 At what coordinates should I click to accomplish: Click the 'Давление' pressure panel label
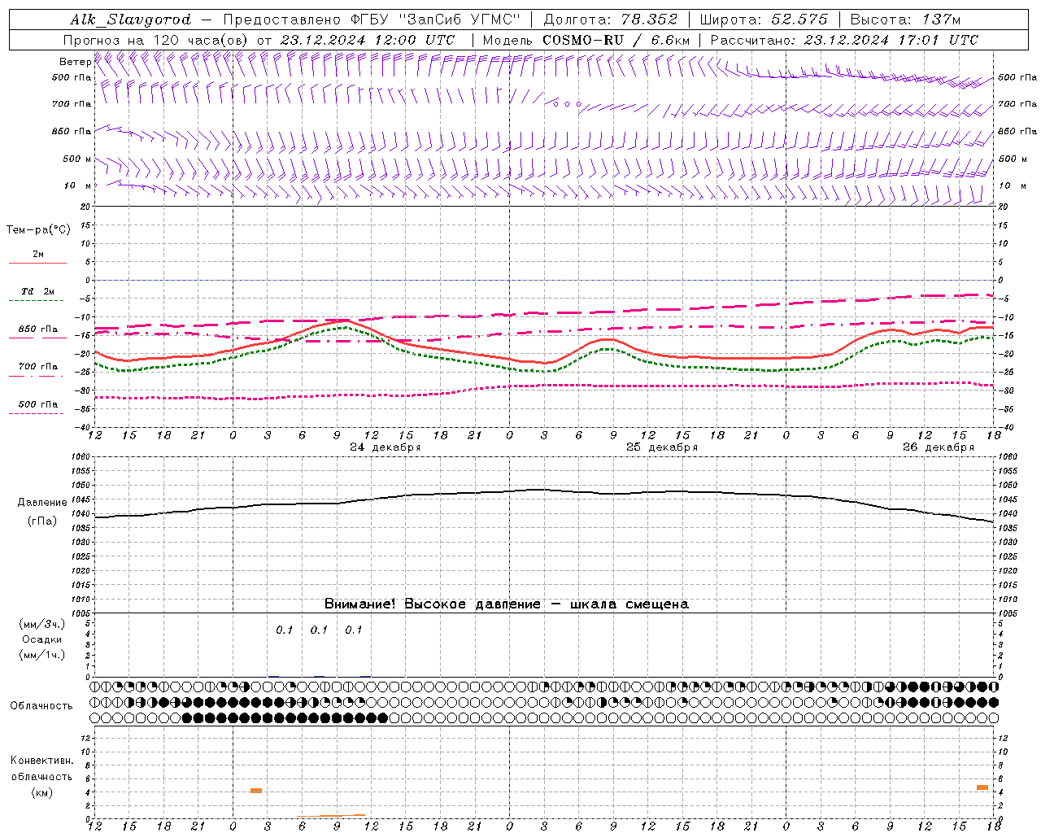41,503
